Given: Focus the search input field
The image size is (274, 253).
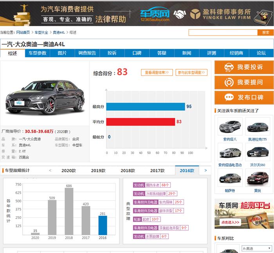Looking at the screenshot, I should point(223,32).
